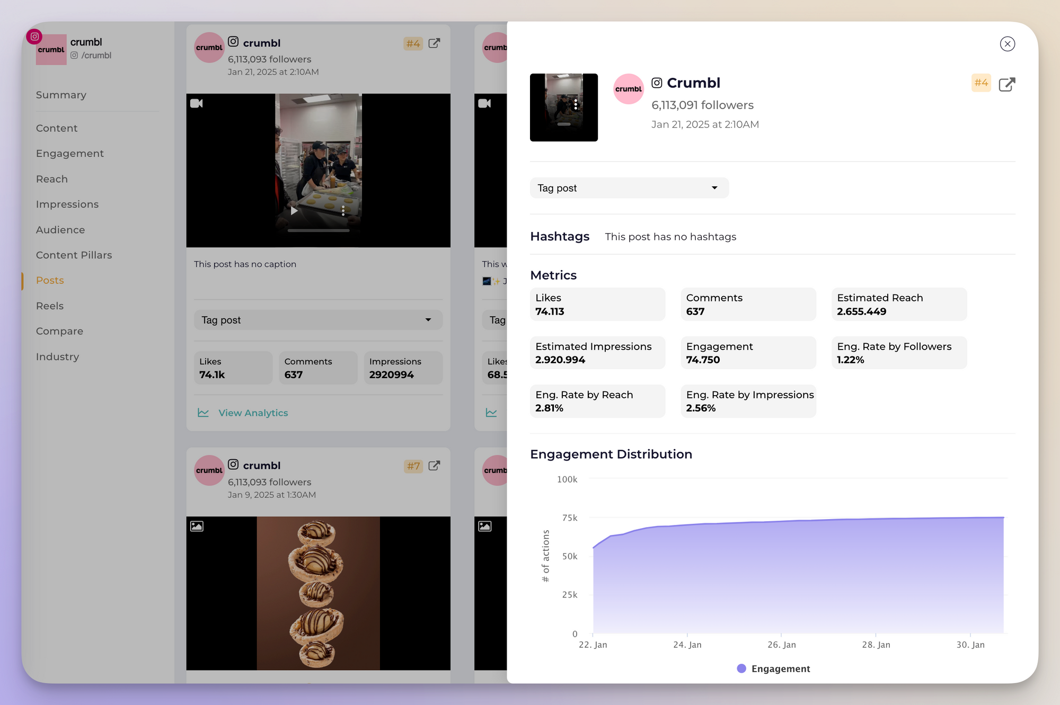Viewport: 1060px width, 705px height.
Task: Click Eng. Rate by Impressions 2.56% metric
Action: click(x=748, y=401)
